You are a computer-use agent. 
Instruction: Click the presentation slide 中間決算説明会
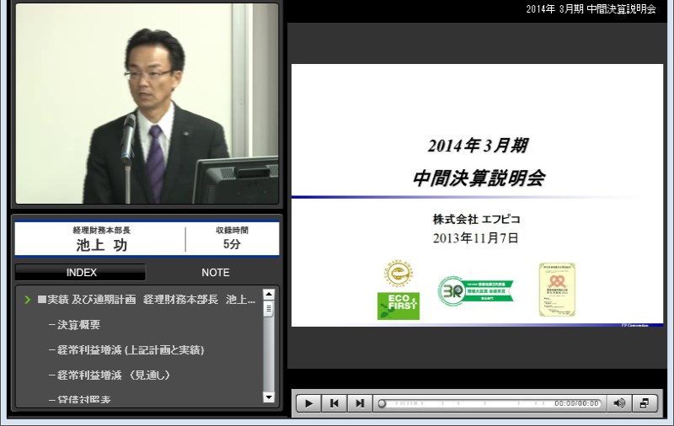[477, 195]
